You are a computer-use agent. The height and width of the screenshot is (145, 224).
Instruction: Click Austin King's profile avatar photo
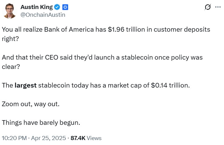(x=11, y=11)
